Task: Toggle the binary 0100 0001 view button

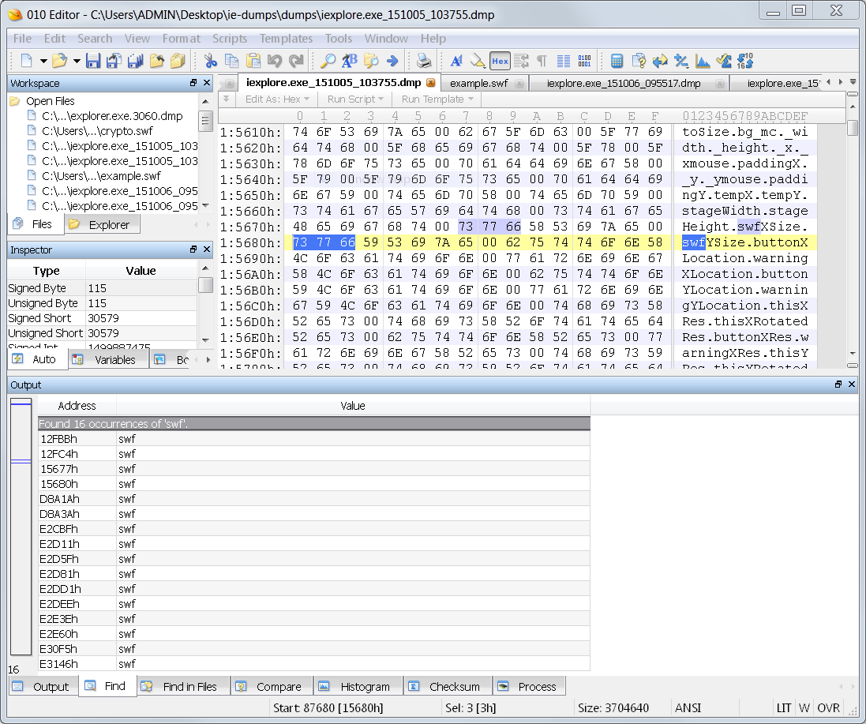Action: tap(584, 61)
